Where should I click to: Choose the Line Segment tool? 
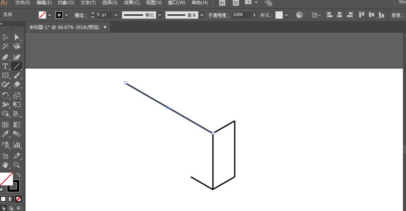point(17,66)
